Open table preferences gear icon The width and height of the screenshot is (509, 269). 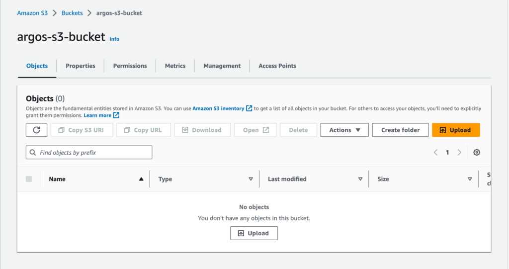(477, 153)
